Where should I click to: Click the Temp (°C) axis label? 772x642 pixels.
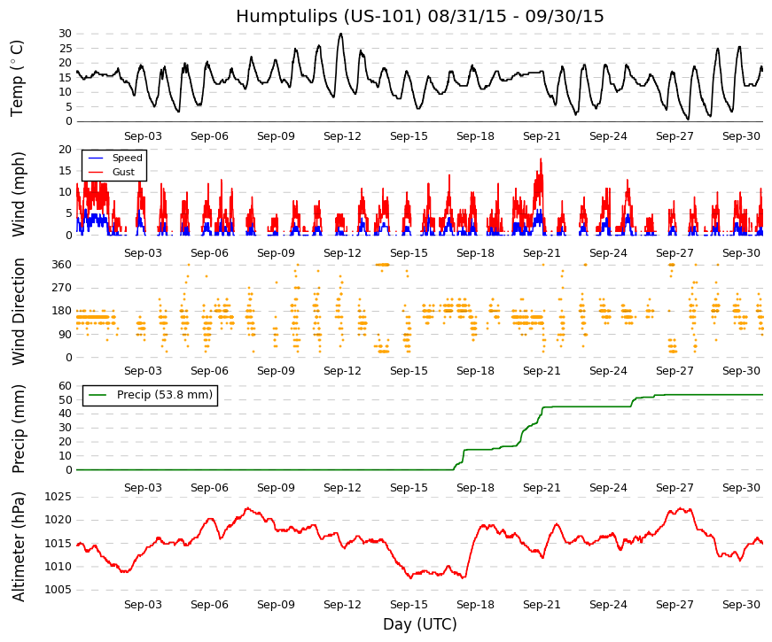click(17, 78)
